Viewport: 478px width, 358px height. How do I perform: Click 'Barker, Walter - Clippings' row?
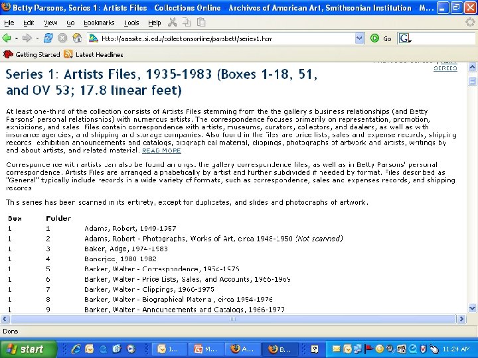(x=149, y=290)
